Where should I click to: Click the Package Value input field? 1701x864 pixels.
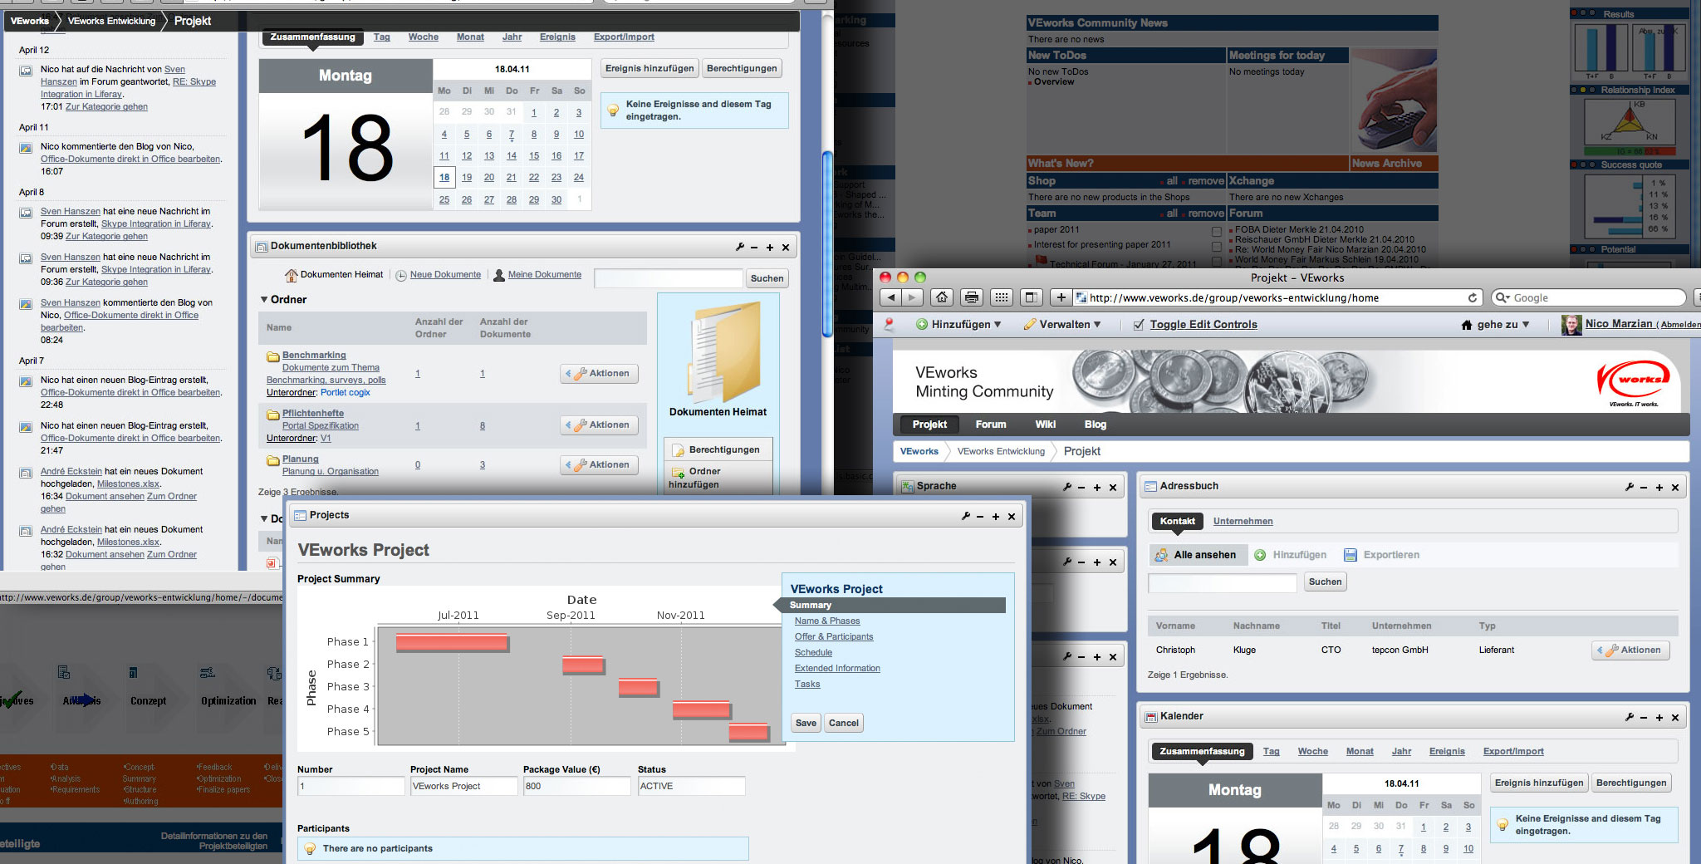(x=576, y=786)
